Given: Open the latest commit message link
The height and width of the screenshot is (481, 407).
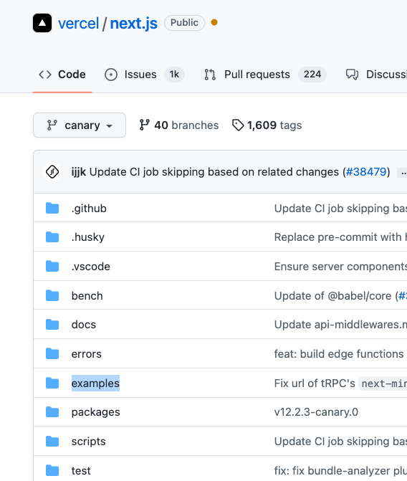Looking at the screenshot, I should click(x=214, y=172).
